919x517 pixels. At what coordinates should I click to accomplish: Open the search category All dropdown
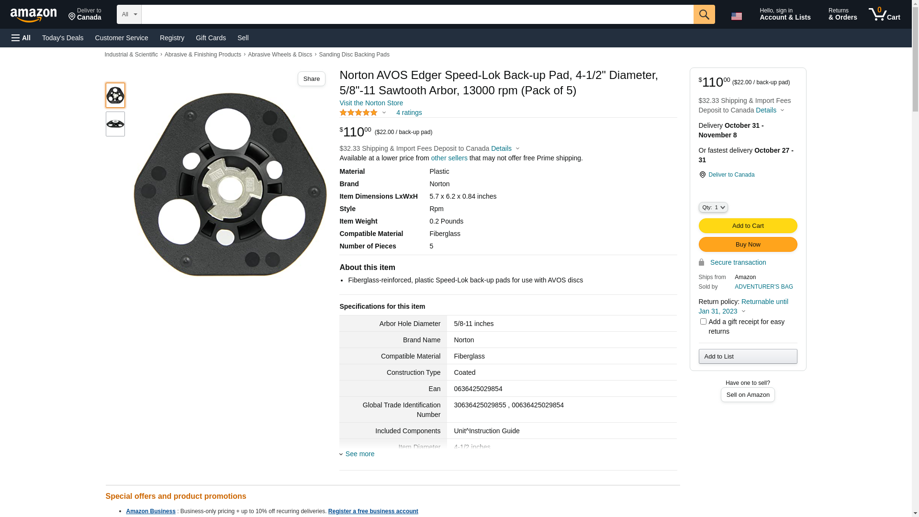[x=129, y=14]
